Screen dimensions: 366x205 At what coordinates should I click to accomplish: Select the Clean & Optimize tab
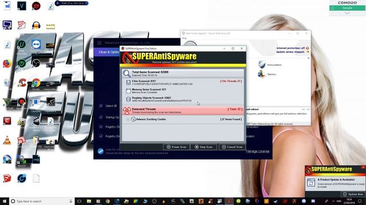(108, 52)
